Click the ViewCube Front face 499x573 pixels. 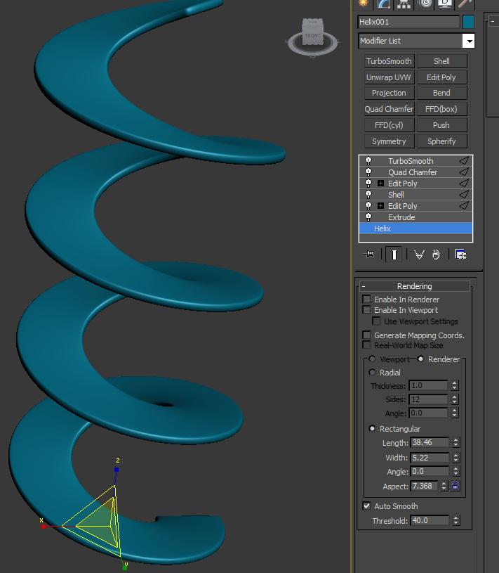(x=312, y=36)
